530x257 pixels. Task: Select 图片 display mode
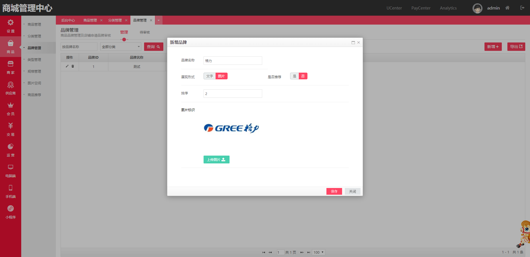221,76
